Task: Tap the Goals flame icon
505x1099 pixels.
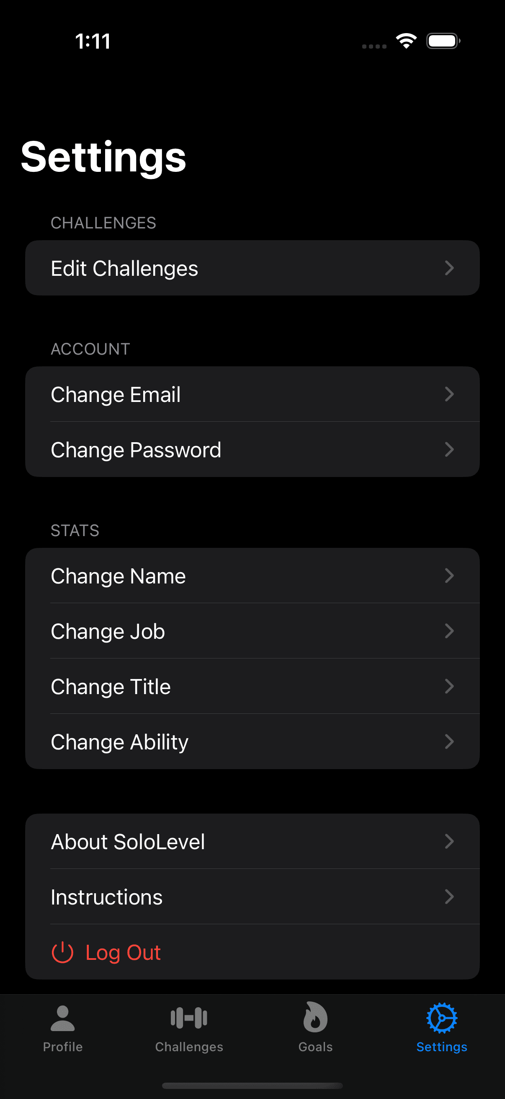Action: (x=315, y=1017)
